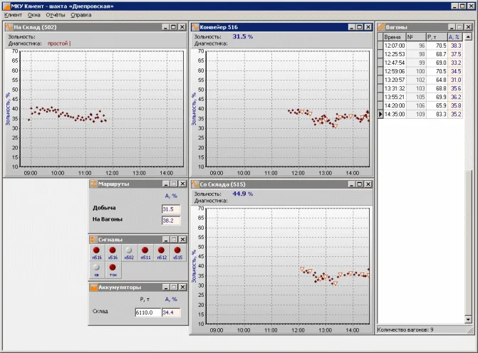Open the Клиент menu
The width and height of the screenshot is (478, 353).
point(13,14)
